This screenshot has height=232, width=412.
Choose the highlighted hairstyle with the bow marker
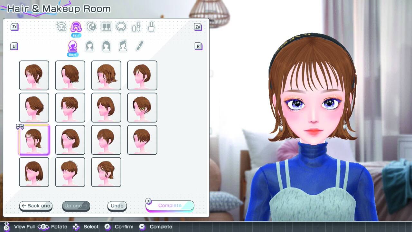click(x=34, y=140)
